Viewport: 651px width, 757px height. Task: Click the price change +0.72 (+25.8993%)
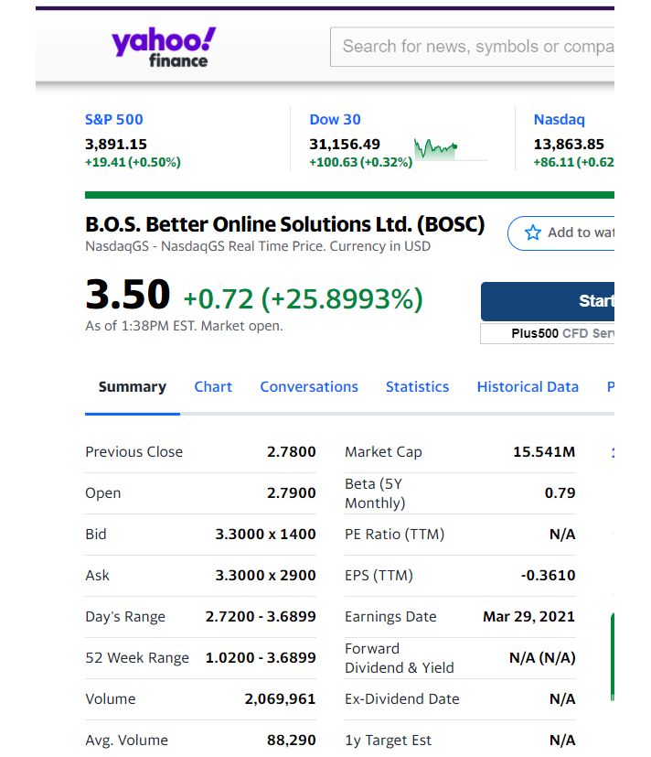point(304,298)
